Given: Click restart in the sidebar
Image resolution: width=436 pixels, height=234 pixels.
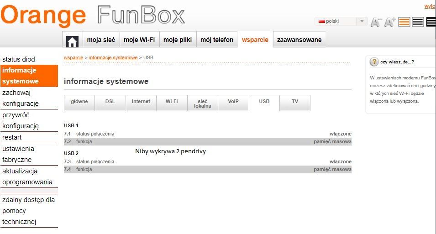Looking at the screenshot, I should coord(29,137).
